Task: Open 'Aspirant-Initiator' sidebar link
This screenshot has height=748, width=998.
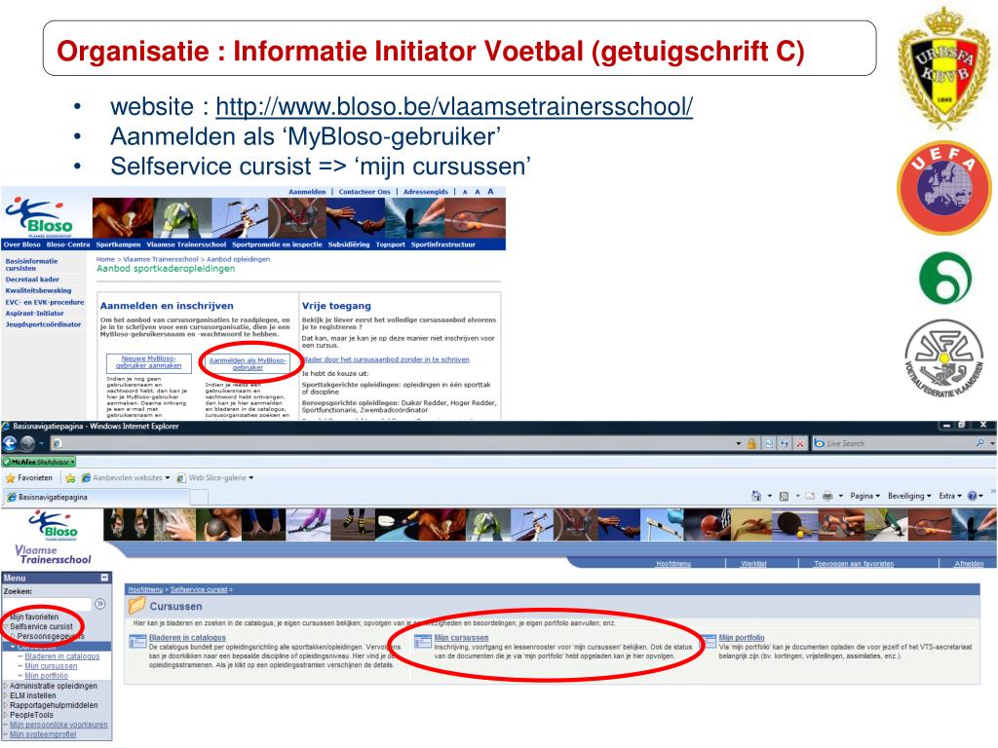Action: [x=34, y=313]
